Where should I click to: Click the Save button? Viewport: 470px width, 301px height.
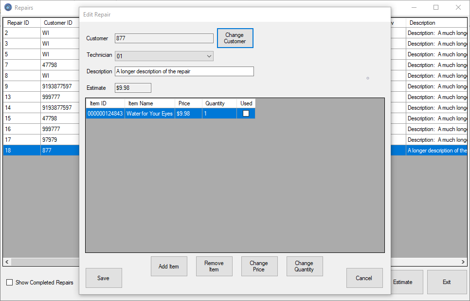(104, 278)
